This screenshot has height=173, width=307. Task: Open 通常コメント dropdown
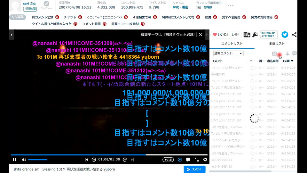click(228, 53)
